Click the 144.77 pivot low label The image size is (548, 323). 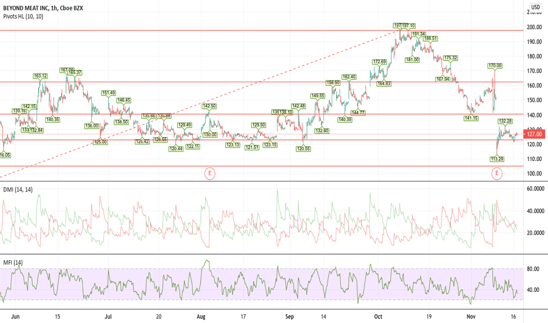(x=358, y=112)
